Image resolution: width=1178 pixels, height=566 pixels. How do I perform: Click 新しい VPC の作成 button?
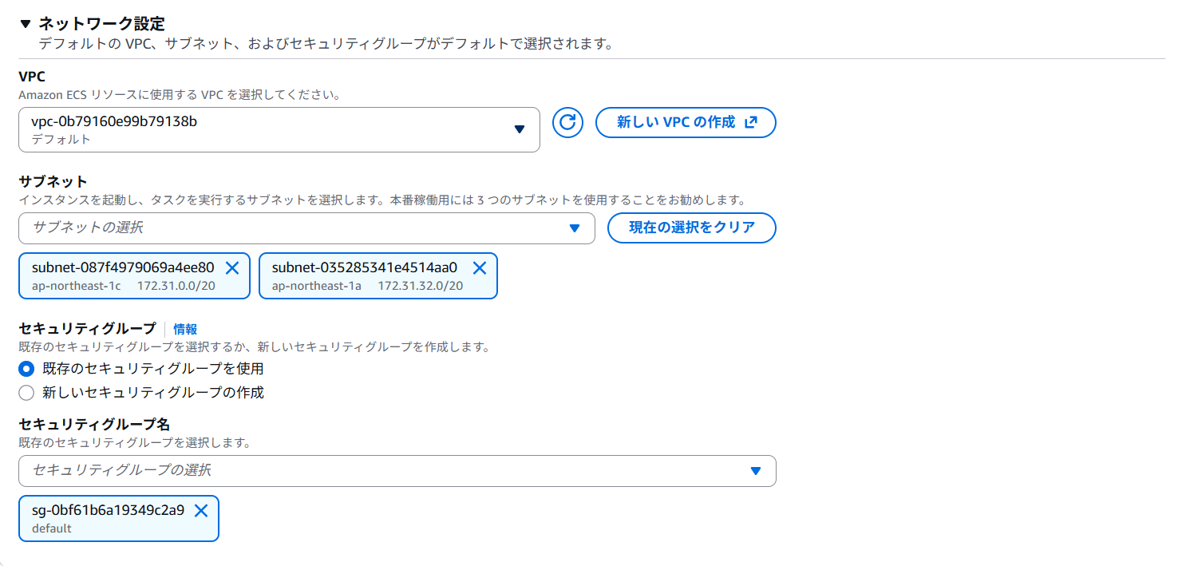(x=686, y=123)
